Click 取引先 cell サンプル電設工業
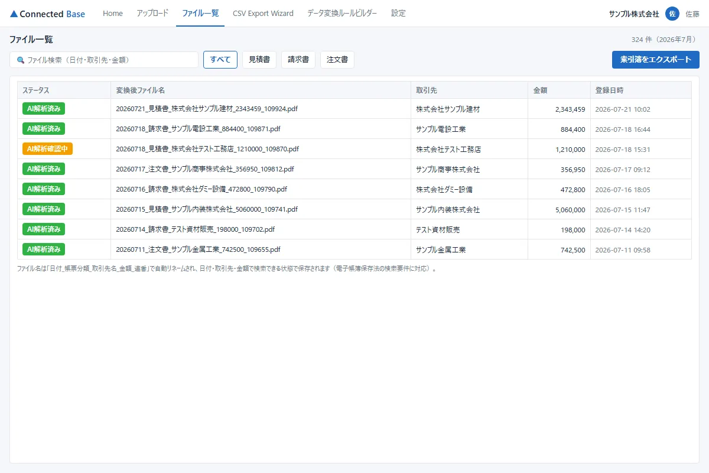The image size is (709, 473). [x=441, y=129]
